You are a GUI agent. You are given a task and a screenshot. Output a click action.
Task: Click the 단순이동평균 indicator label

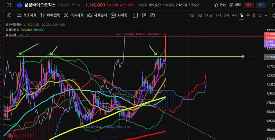click(x=14, y=25)
